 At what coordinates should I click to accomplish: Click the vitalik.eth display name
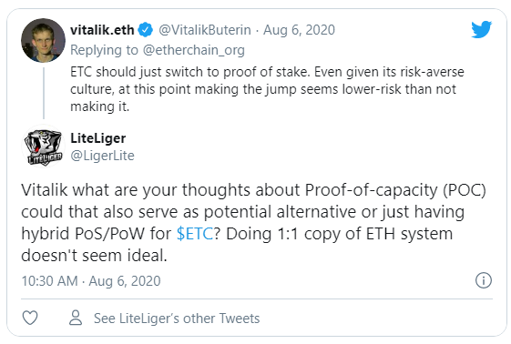pos(102,30)
